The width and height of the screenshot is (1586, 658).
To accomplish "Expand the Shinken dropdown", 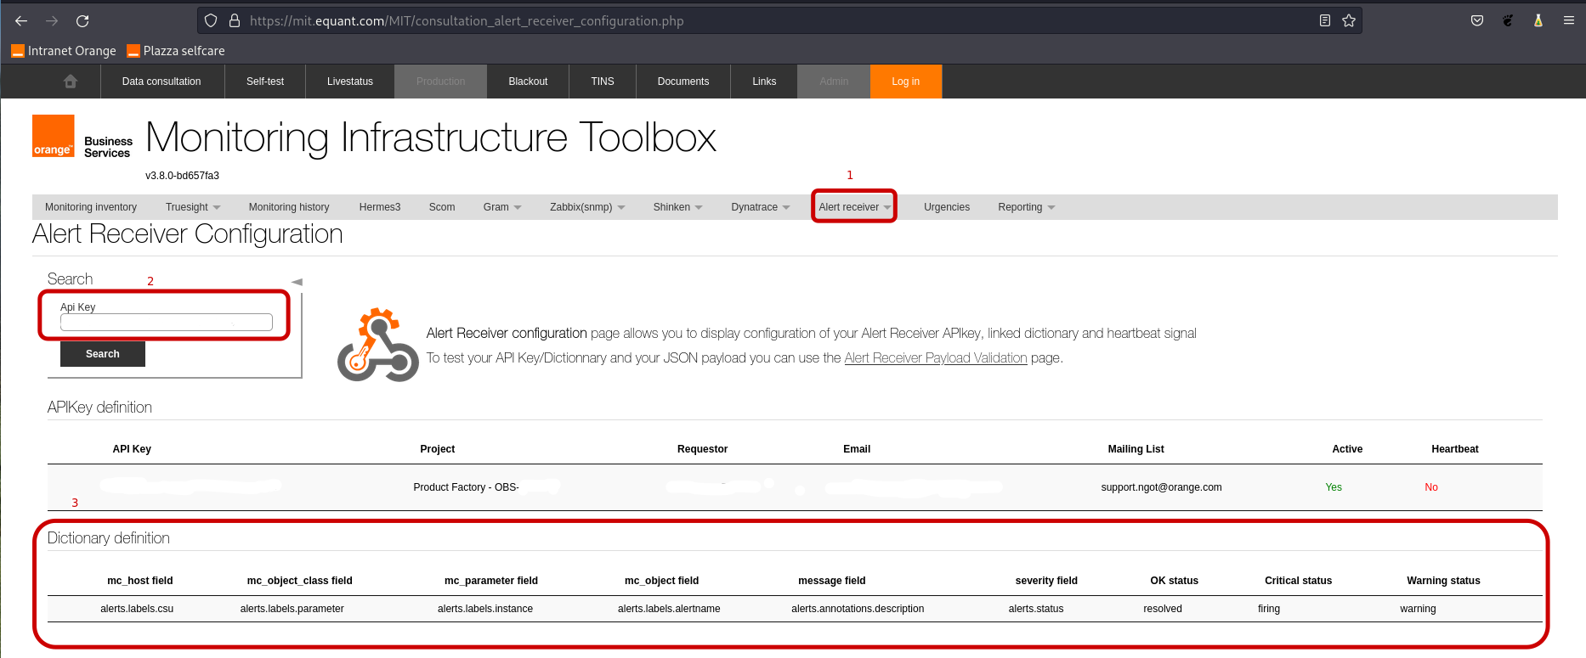I will pyautogui.click(x=678, y=207).
